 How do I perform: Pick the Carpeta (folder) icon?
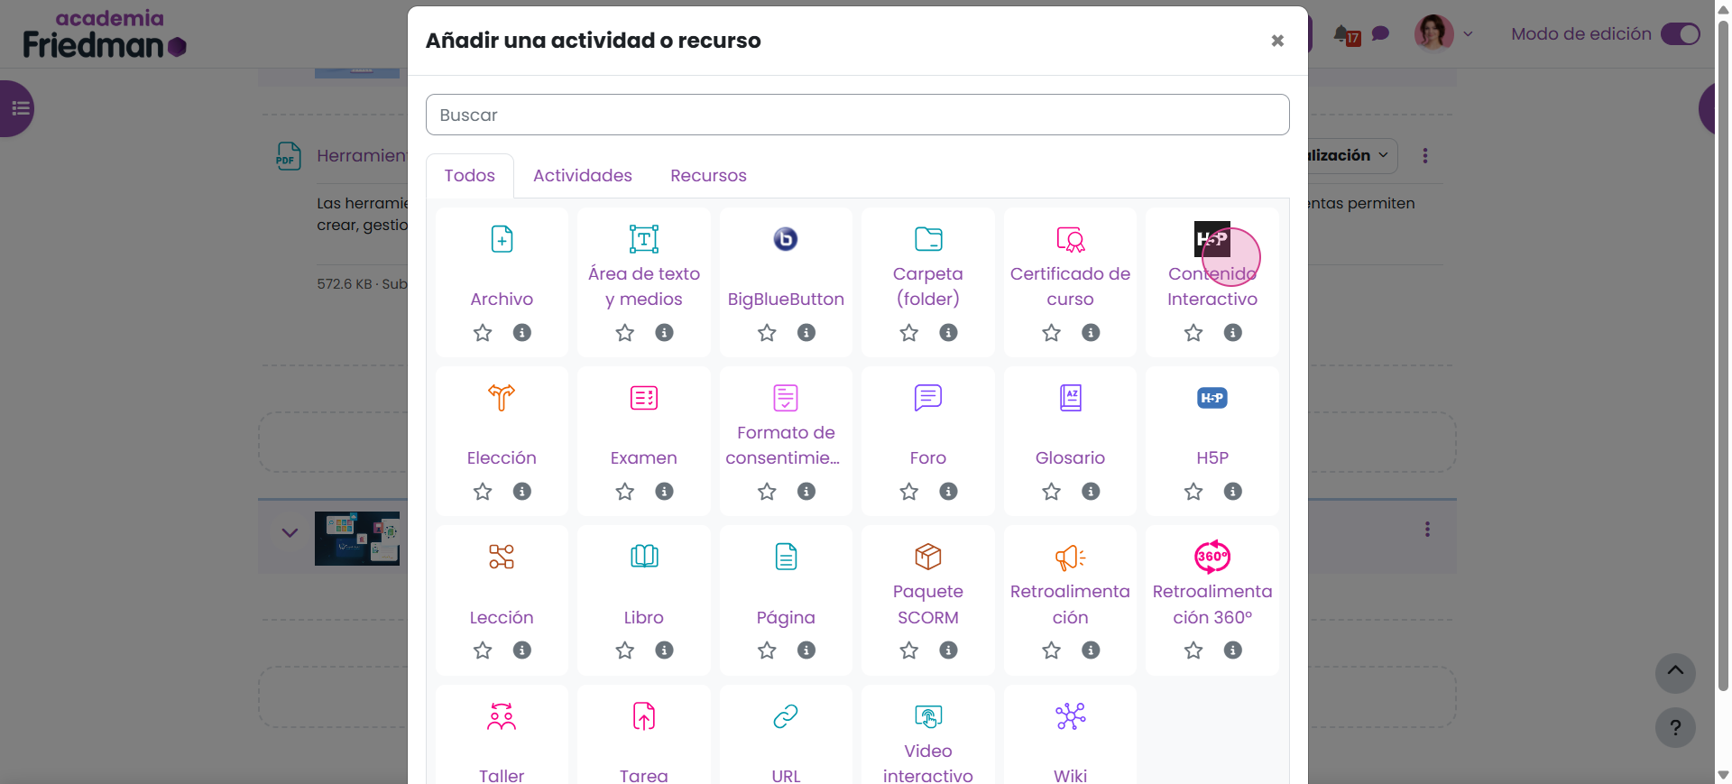[928, 239]
